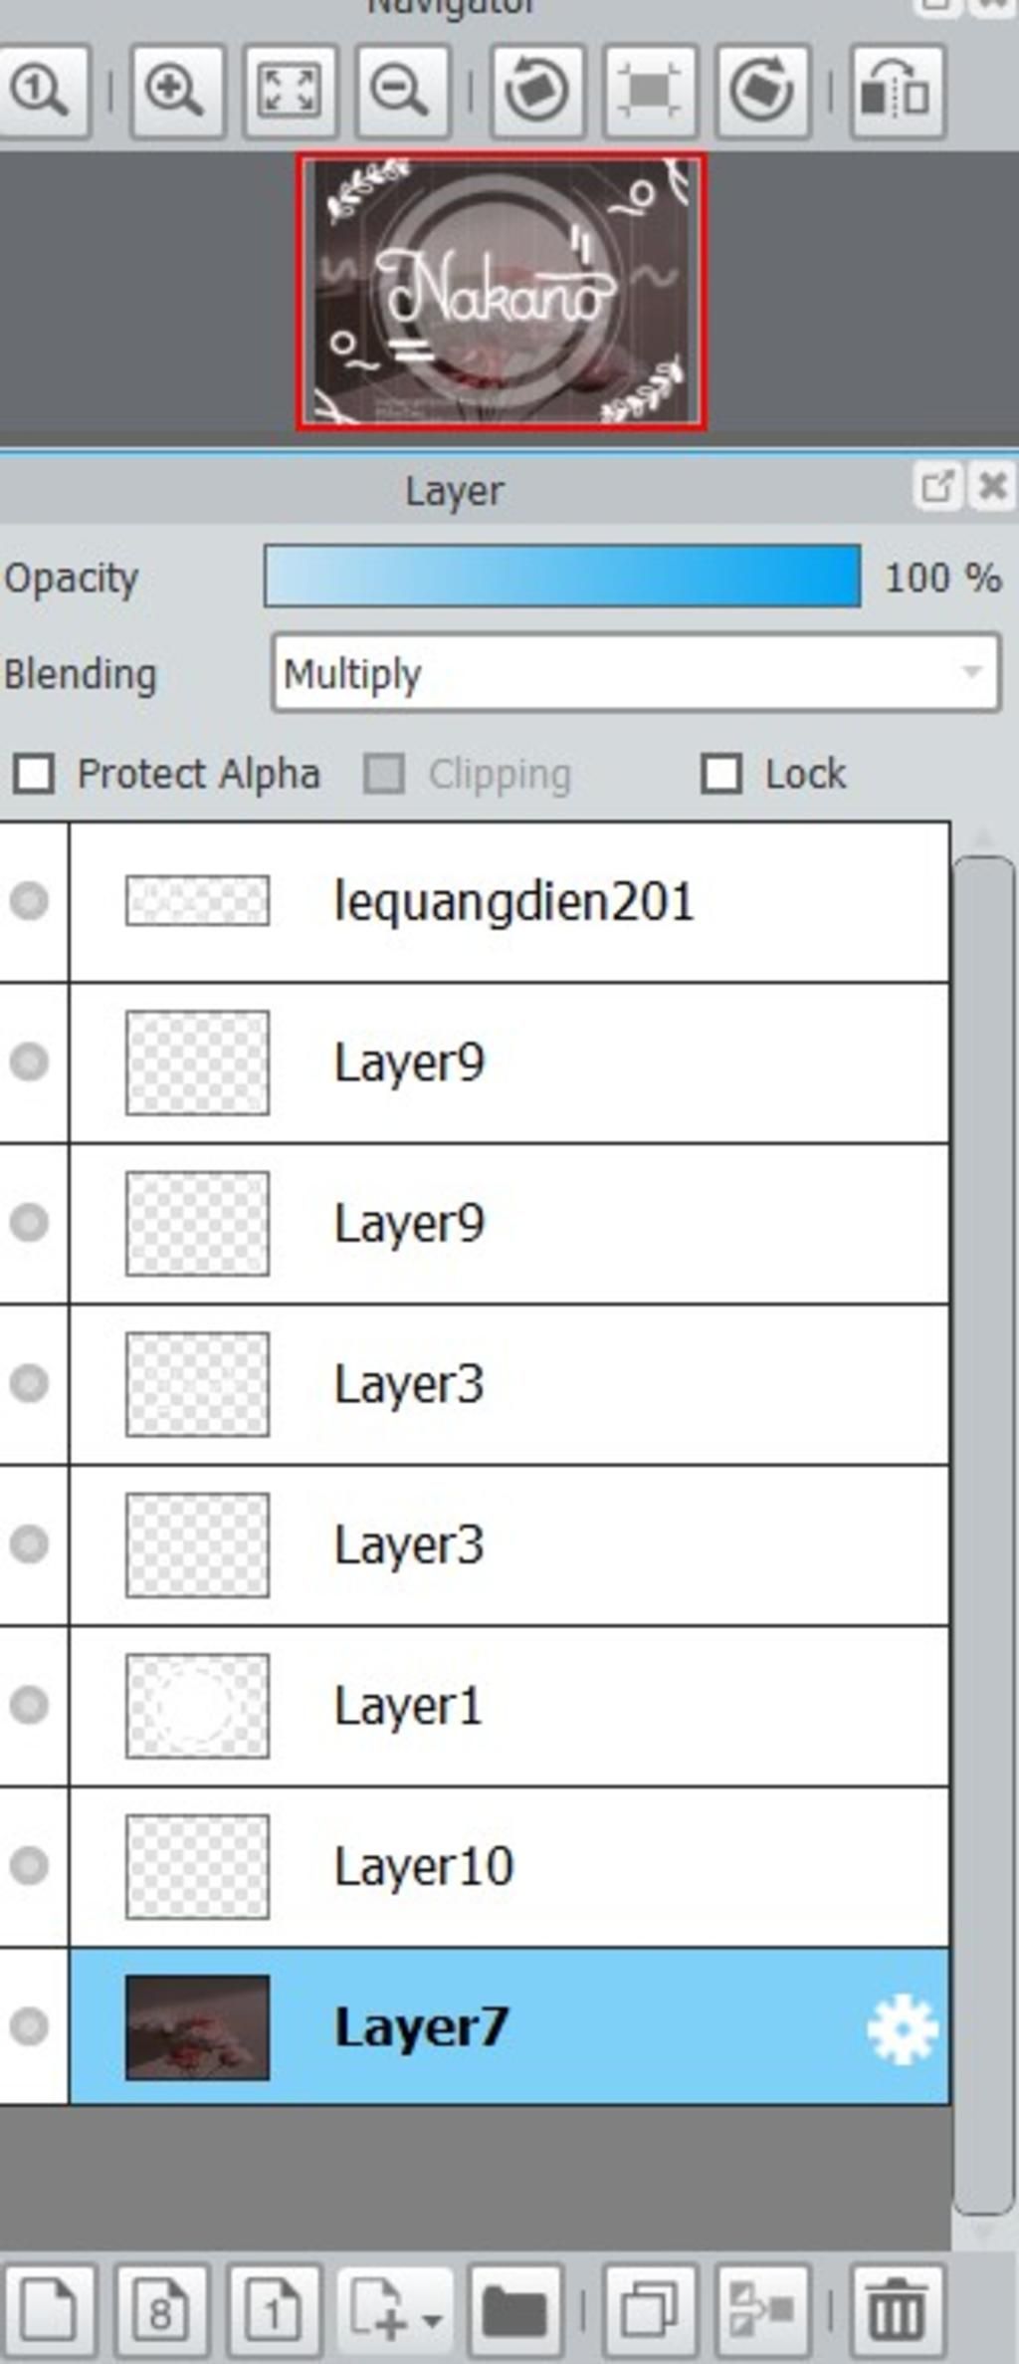Select the Layer1 layer
The image size is (1019, 2364).
click(x=509, y=1706)
